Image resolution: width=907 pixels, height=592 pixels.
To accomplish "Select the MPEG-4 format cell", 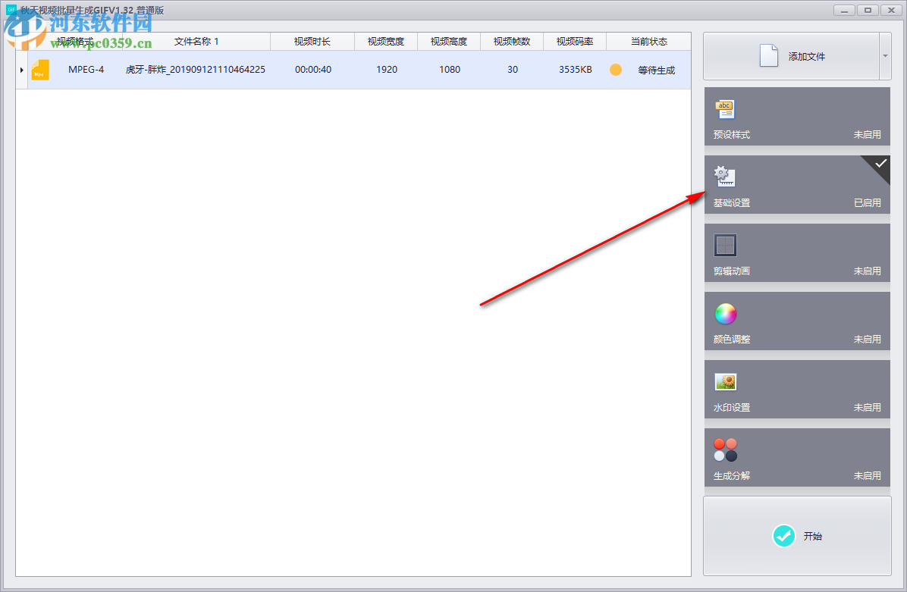I will click(86, 70).
